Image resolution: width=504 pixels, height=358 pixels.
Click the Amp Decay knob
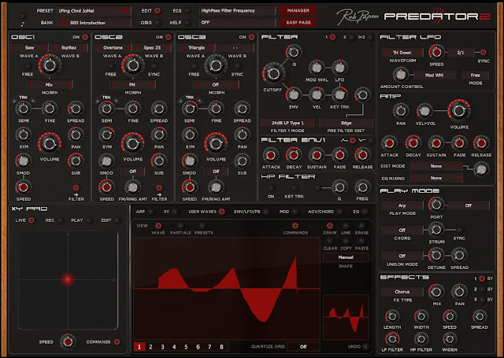tap(413, 143)
